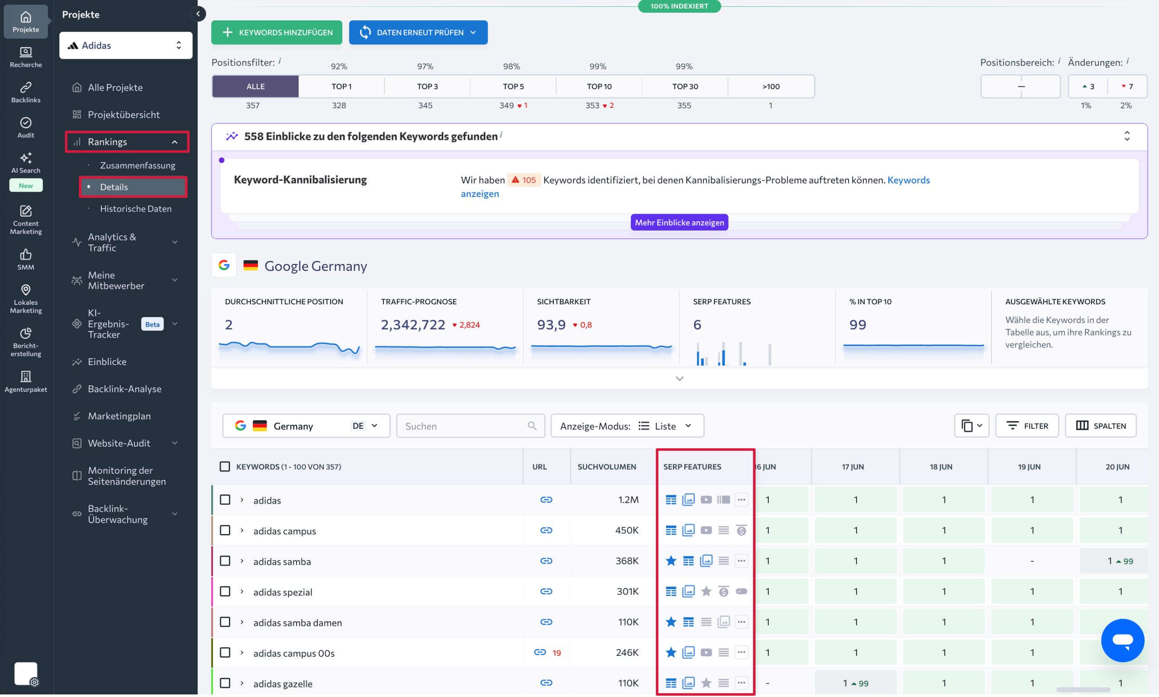1159x697 pixels.
Task: Check the adidas gazelle keyword checkbox
Action: pyautogui.click(x=225, y=683)
